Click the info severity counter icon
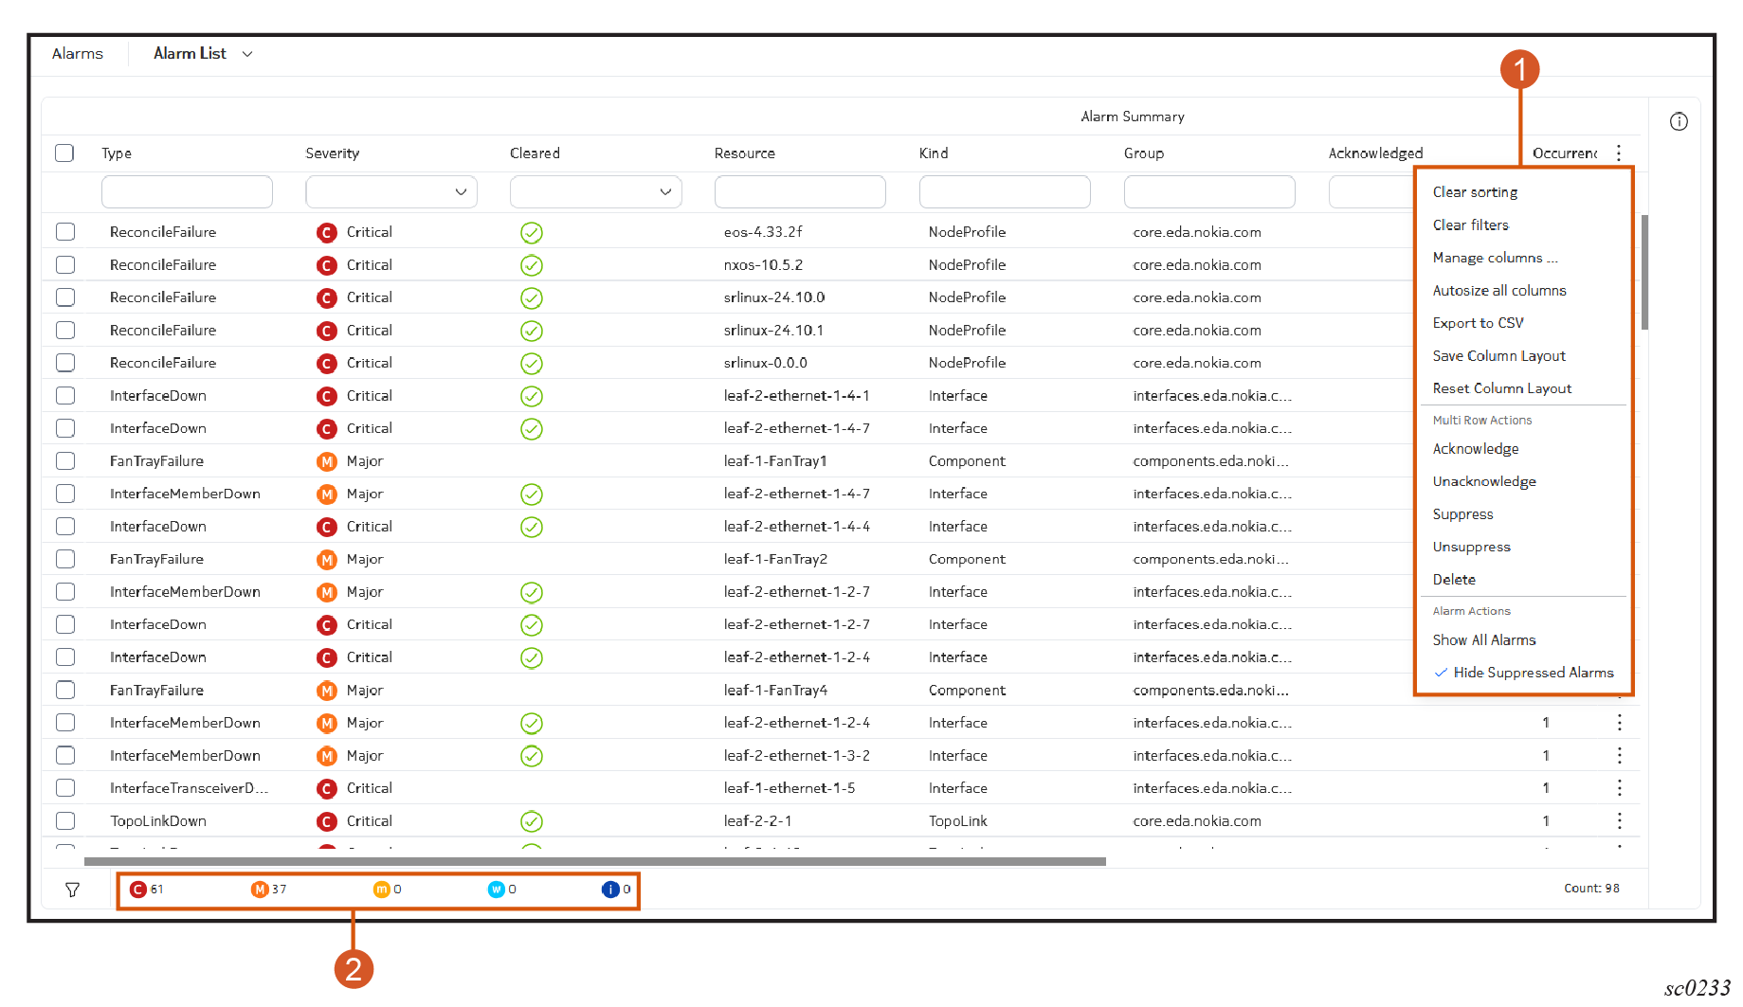 pos(610,890)
